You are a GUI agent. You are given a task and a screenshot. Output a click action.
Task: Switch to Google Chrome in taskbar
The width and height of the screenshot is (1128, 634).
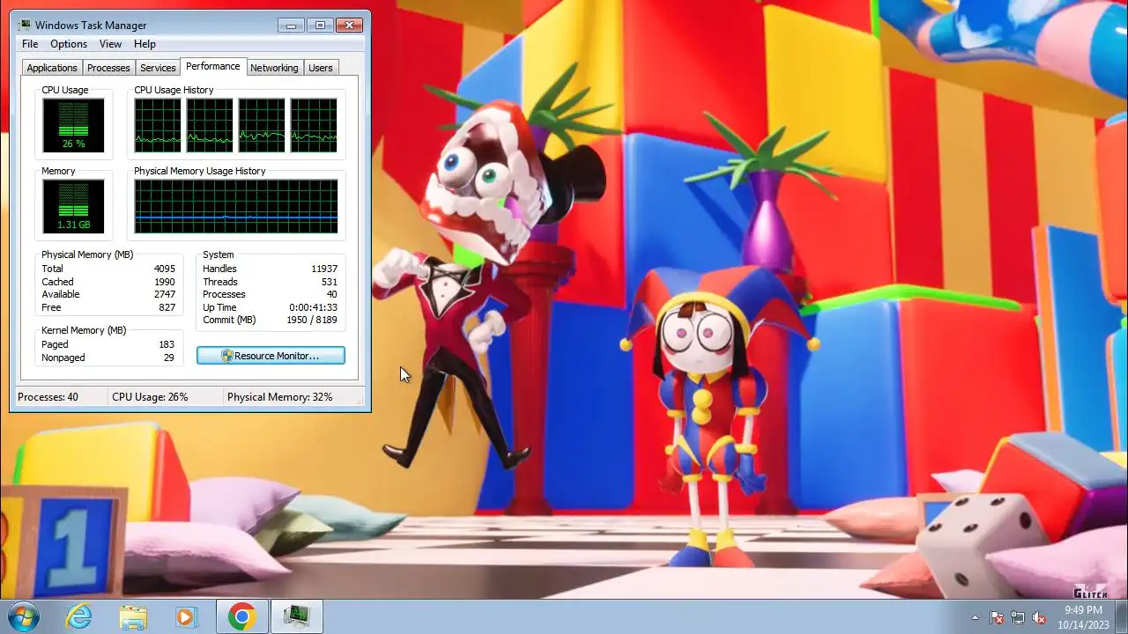coord(242,616)
